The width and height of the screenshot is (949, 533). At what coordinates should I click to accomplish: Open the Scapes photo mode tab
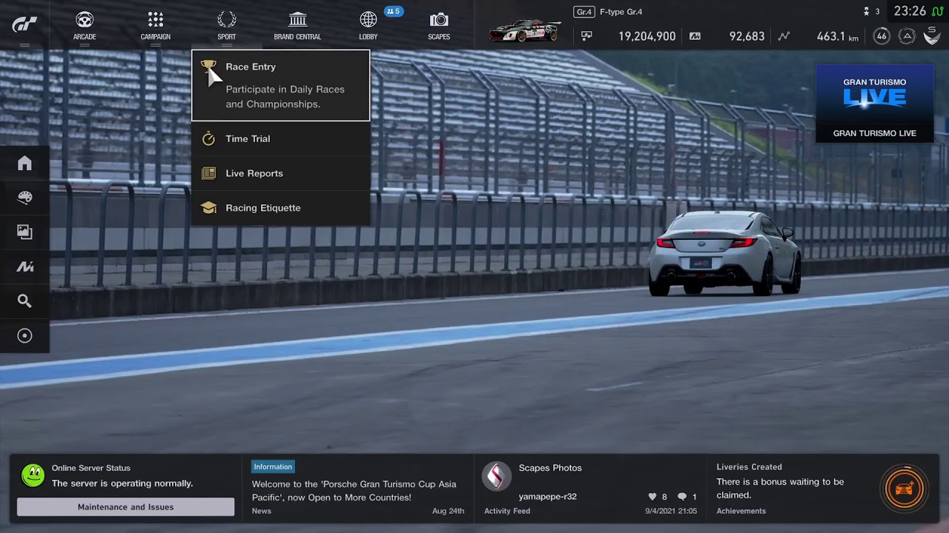point(439,26)
